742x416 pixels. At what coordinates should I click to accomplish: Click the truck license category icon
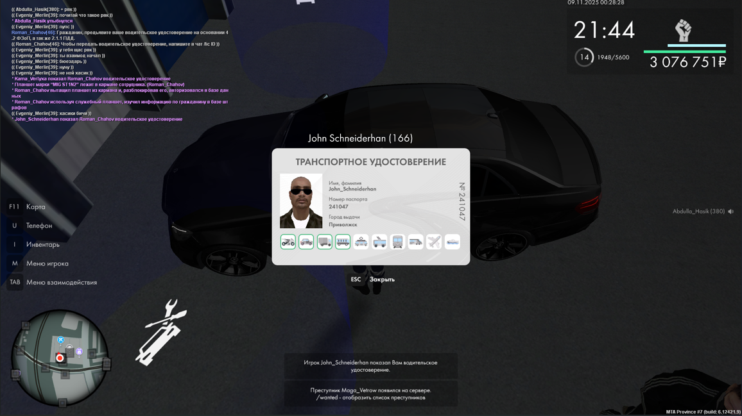point(325,242)
